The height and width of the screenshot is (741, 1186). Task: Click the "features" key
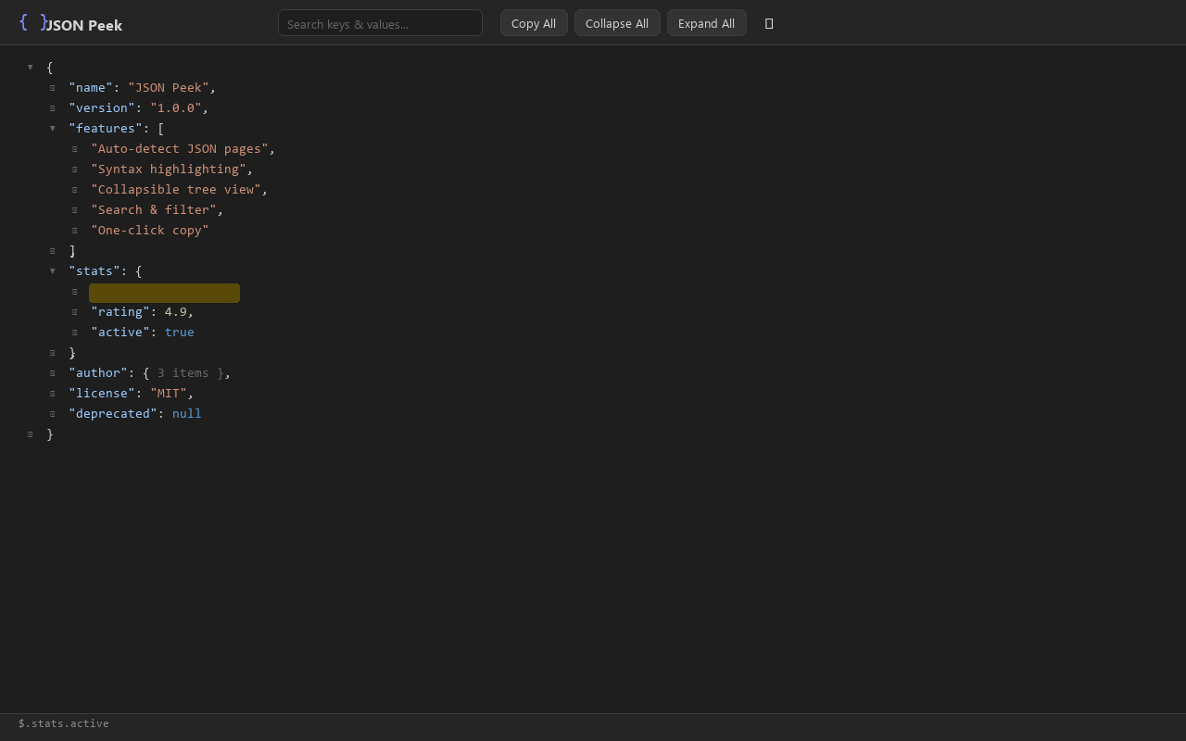point(106,129)
